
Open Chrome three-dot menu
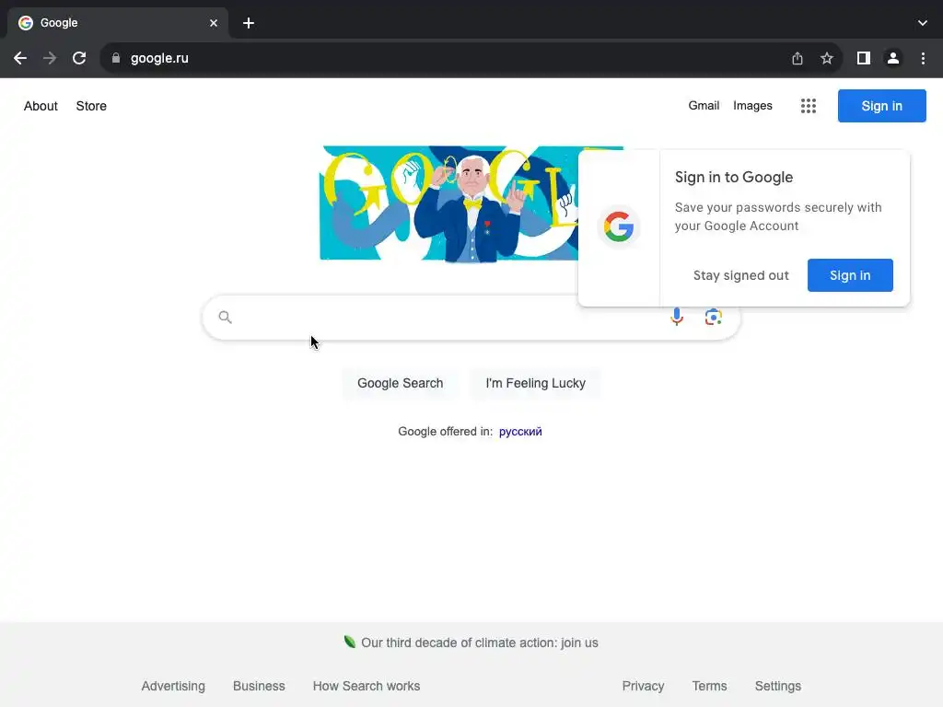923,58
